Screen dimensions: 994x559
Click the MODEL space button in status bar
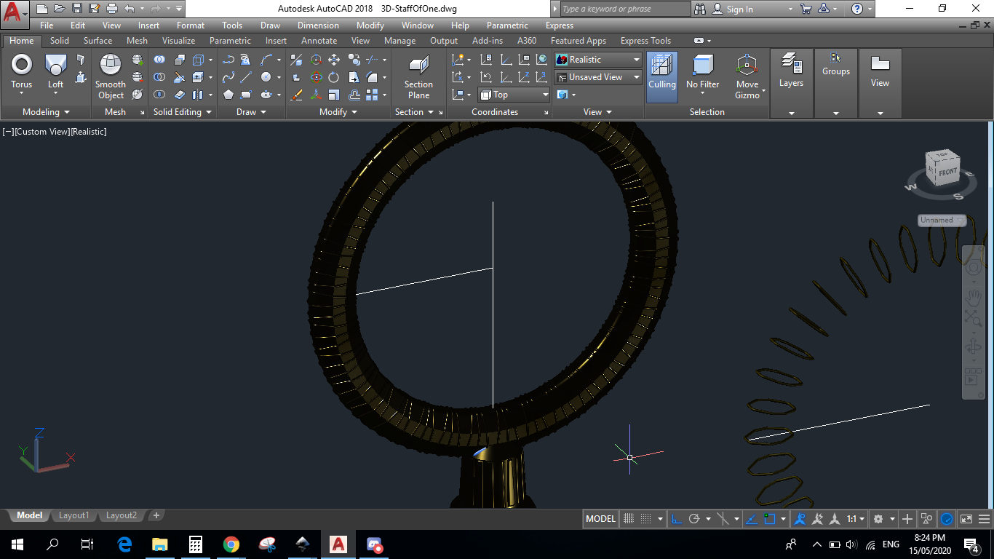600,519
